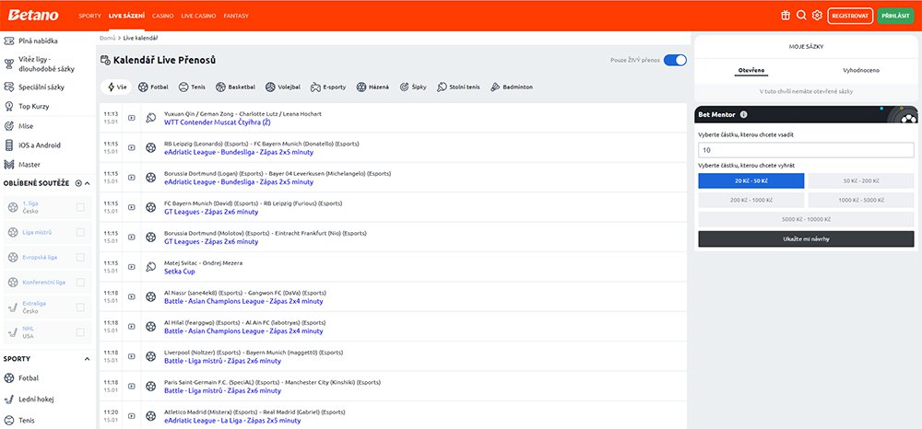Select the 5000 Kč - 10000 Kč win range
922x429 pixels.
(806, 219)
